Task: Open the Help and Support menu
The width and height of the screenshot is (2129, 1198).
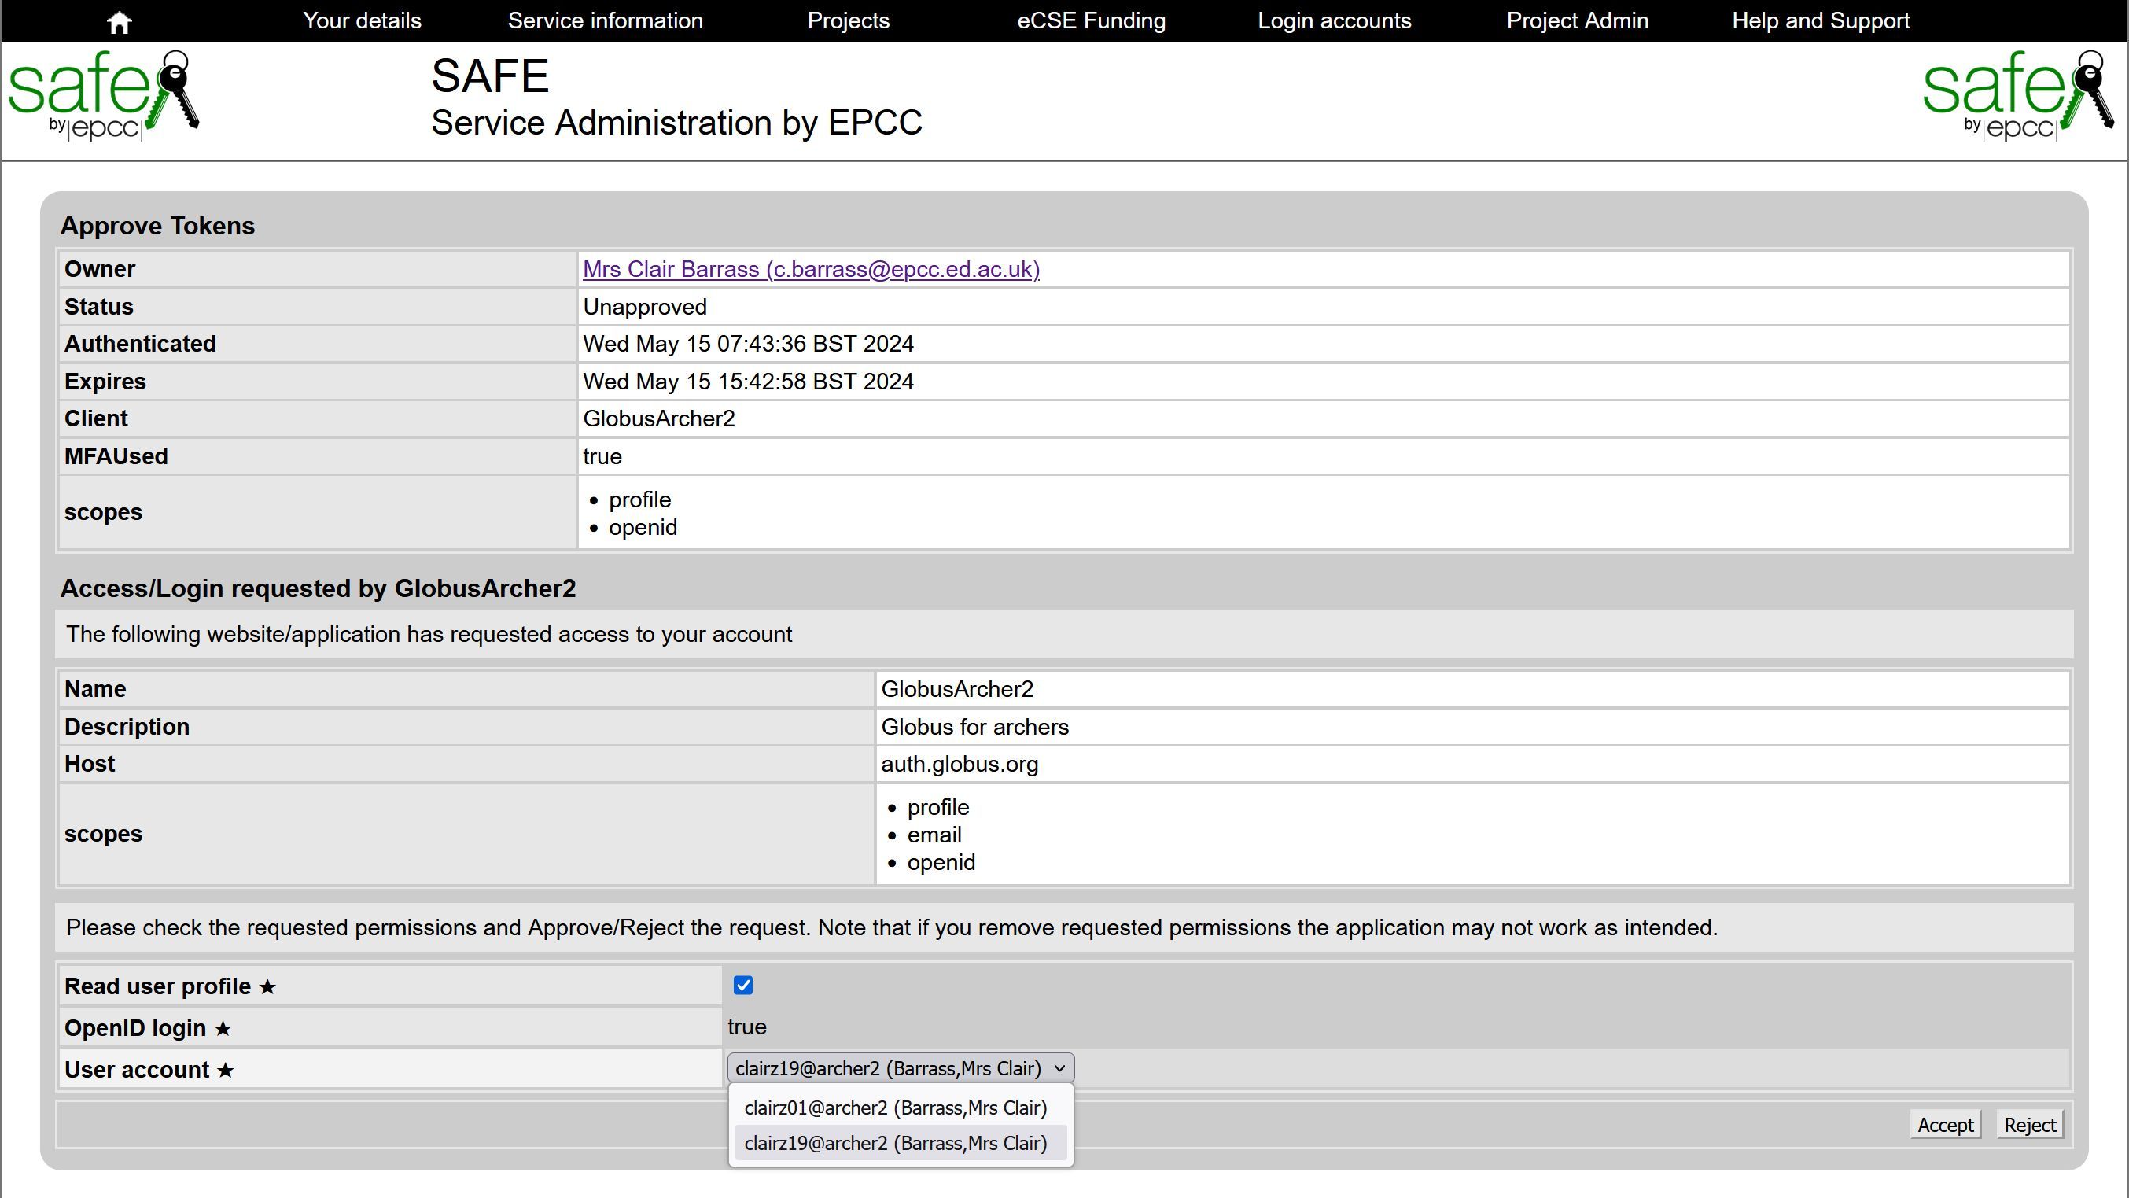Action: pos(1821,20)
